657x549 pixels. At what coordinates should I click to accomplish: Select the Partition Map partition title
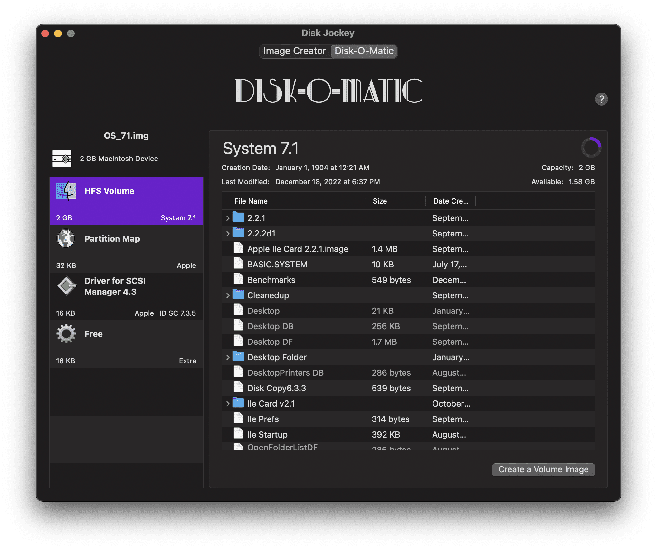tap(112, 239)
